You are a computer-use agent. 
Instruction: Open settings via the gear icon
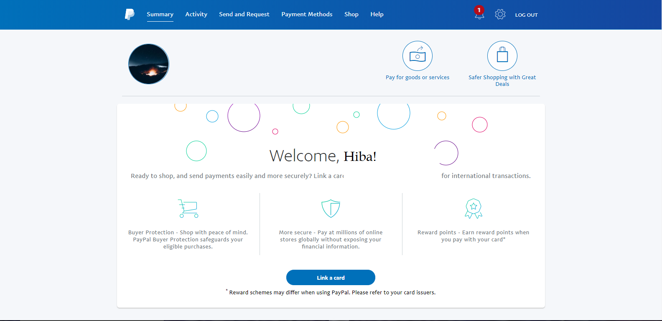click(500, 14)
